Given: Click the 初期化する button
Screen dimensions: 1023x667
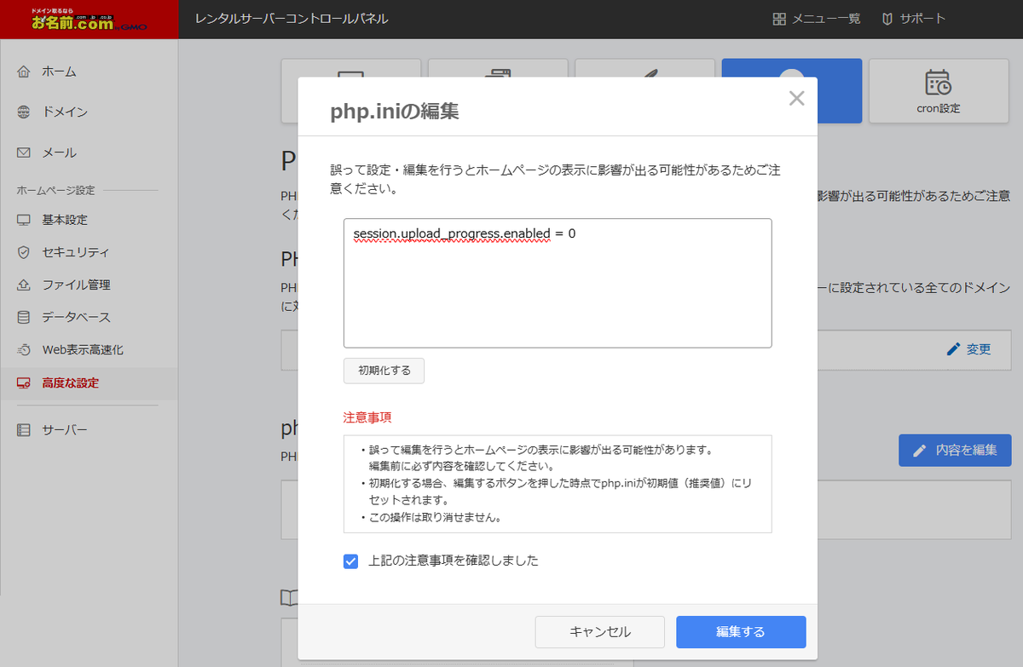Looking at the screenshot, I should (x=384, y=371).
